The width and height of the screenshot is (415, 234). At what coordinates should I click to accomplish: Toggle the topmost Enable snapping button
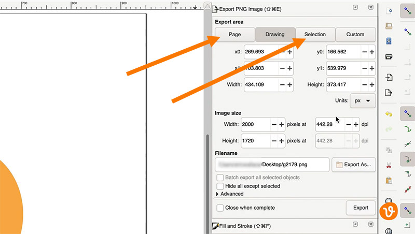[408, 11]
